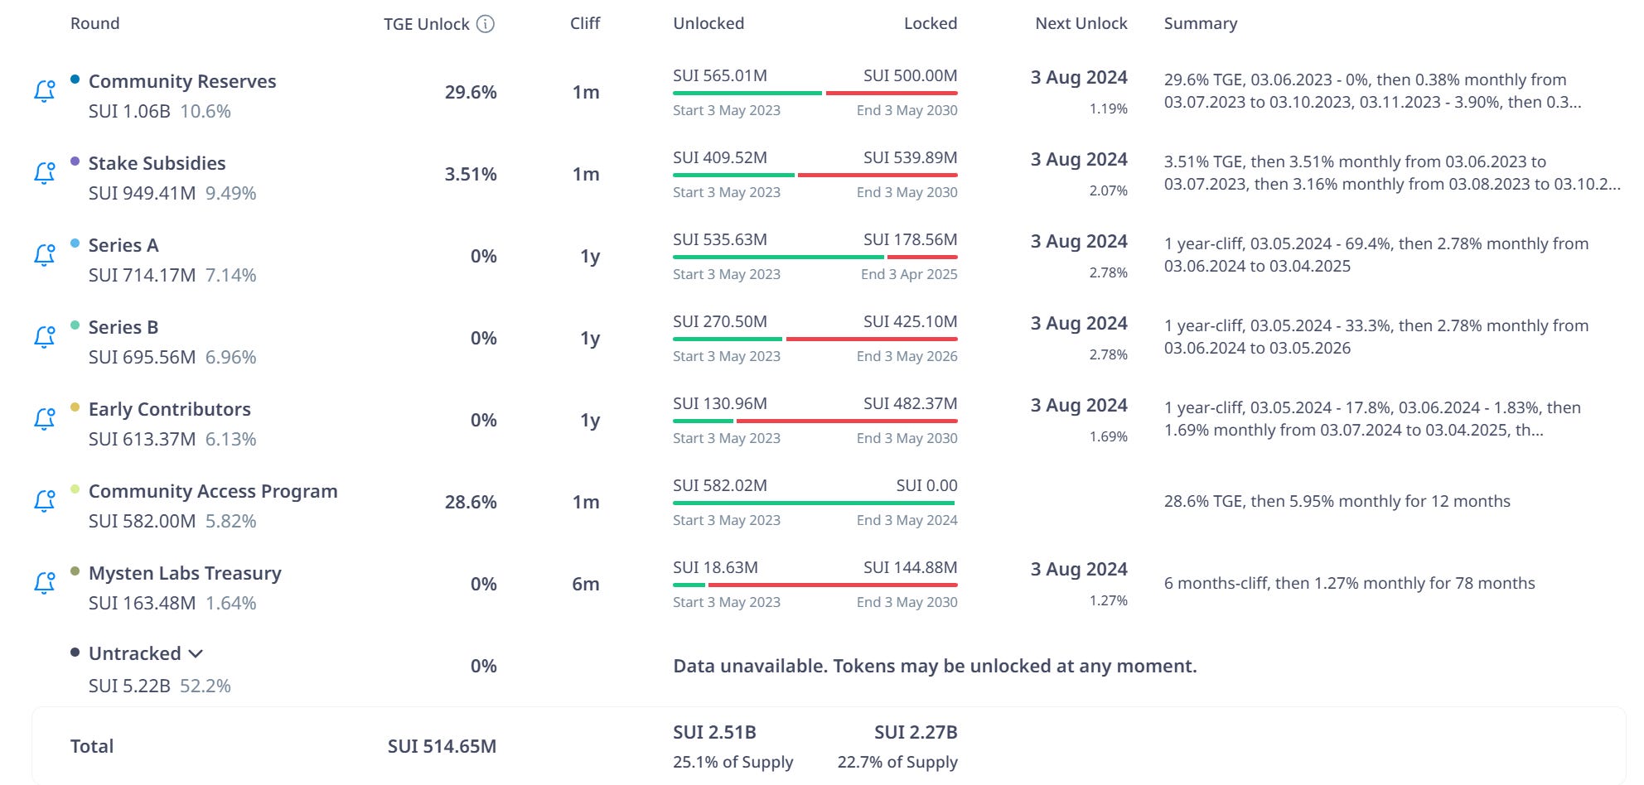Open the Community Reserves round name
Image resolution: width=1644 pixels, height=785 pixels.
click(x=182, y=81)
